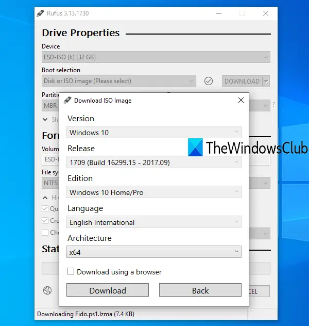Click the status progress bar in Rufus window
Viewport: 309px width, 326px height.
coord(50,268)
